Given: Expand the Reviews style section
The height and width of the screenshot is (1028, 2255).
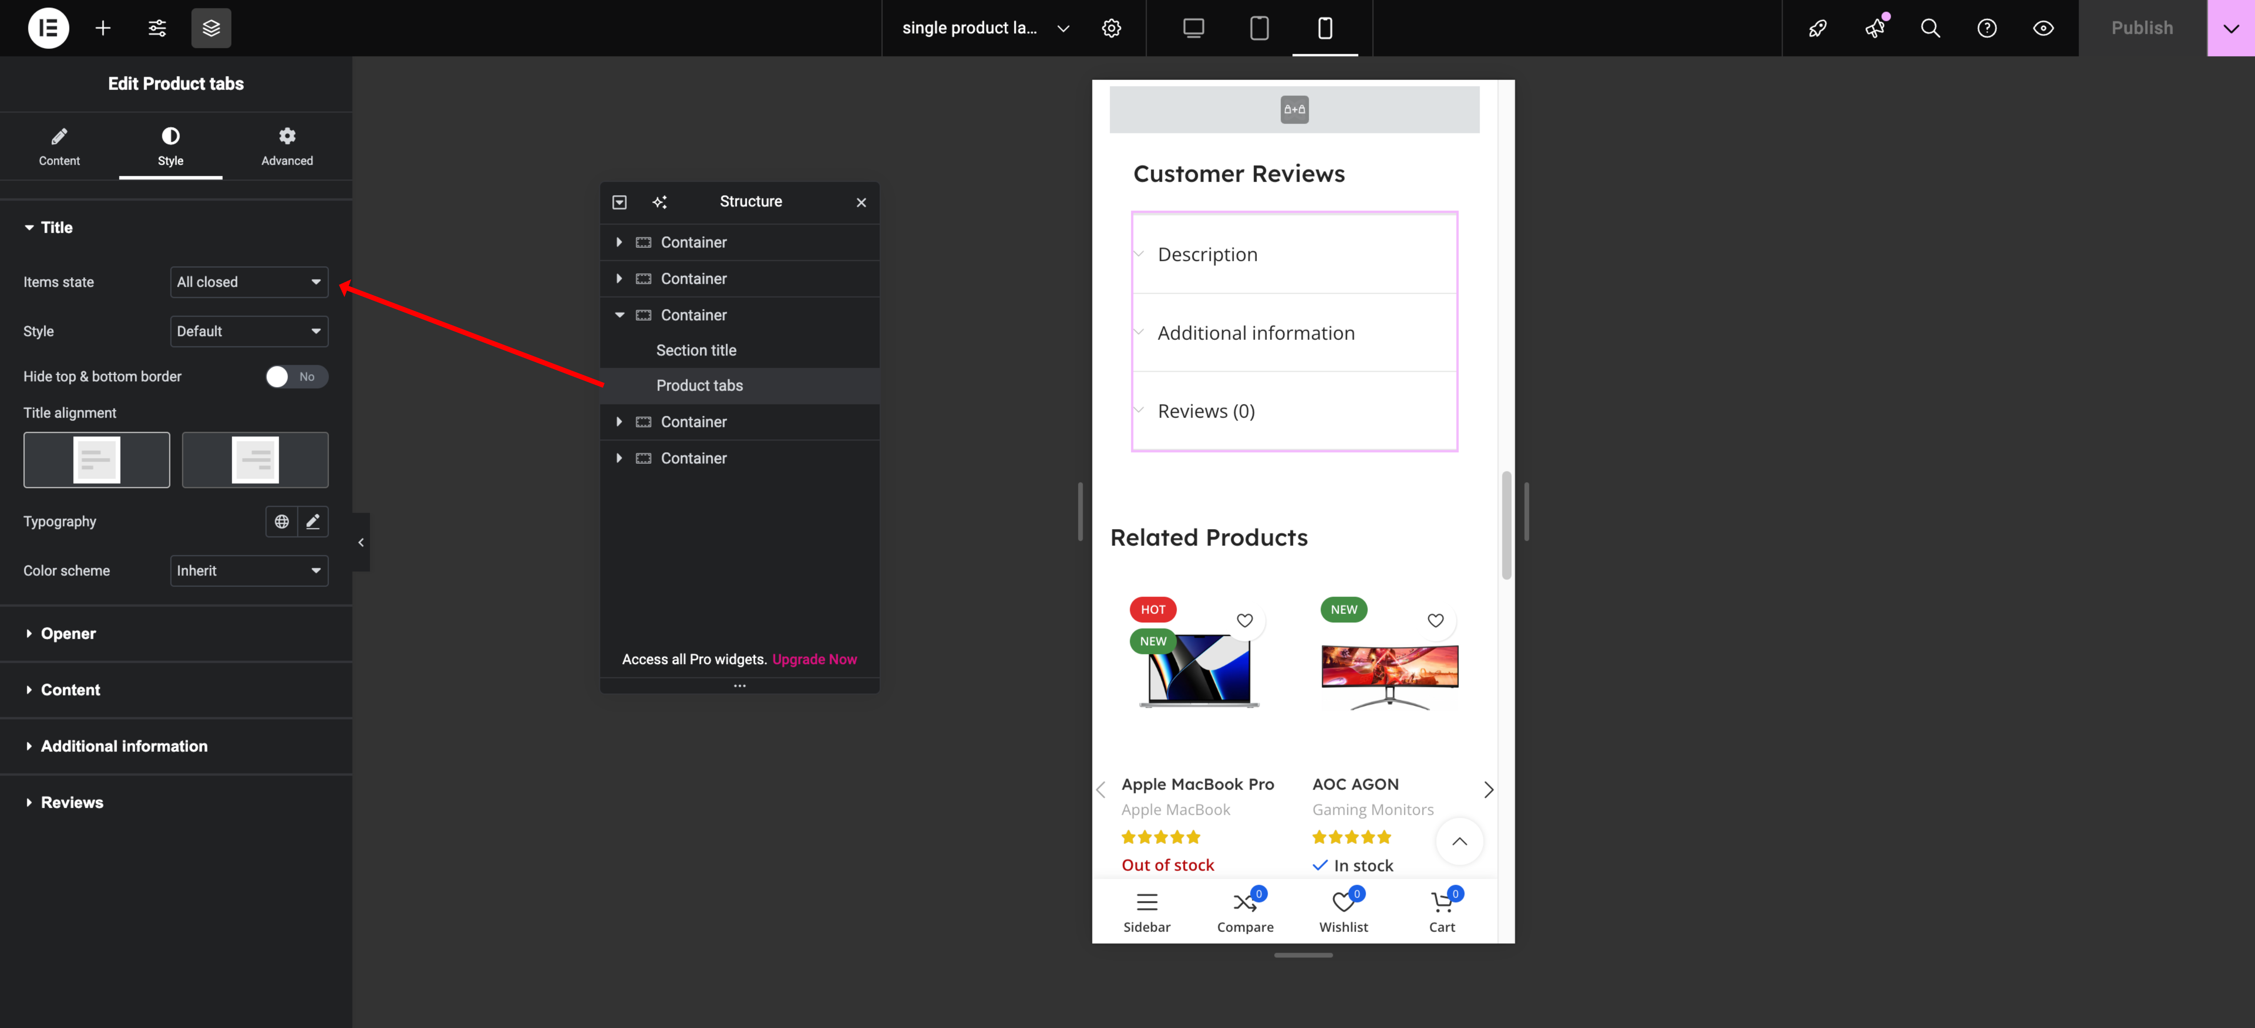Looking at the screenshot, I should coord(176,802).
